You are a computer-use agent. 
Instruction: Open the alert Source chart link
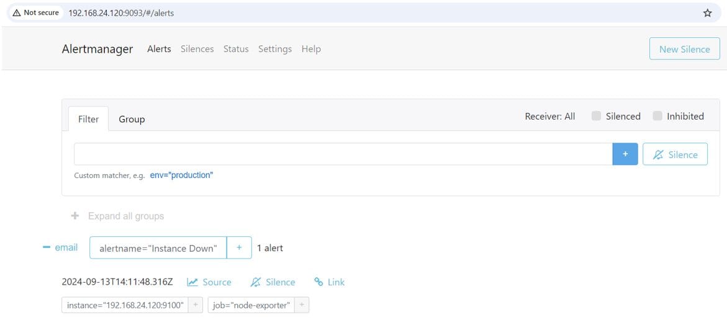click(209, 282)
